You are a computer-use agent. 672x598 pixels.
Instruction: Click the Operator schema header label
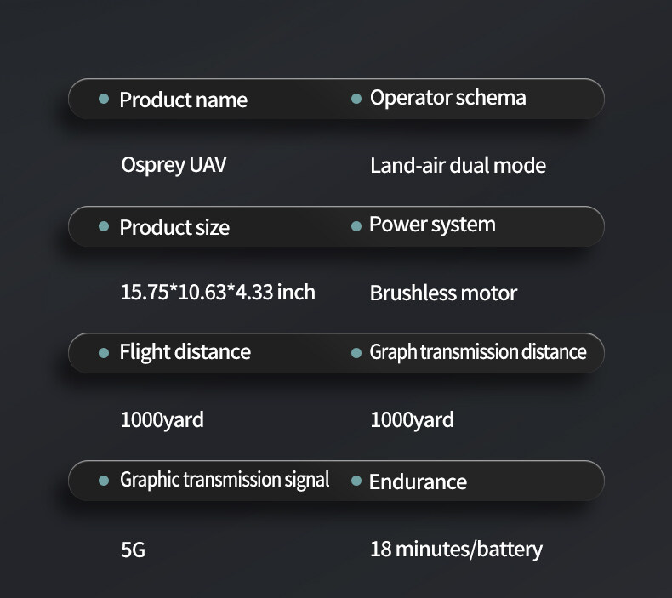[x=447, y=98]
